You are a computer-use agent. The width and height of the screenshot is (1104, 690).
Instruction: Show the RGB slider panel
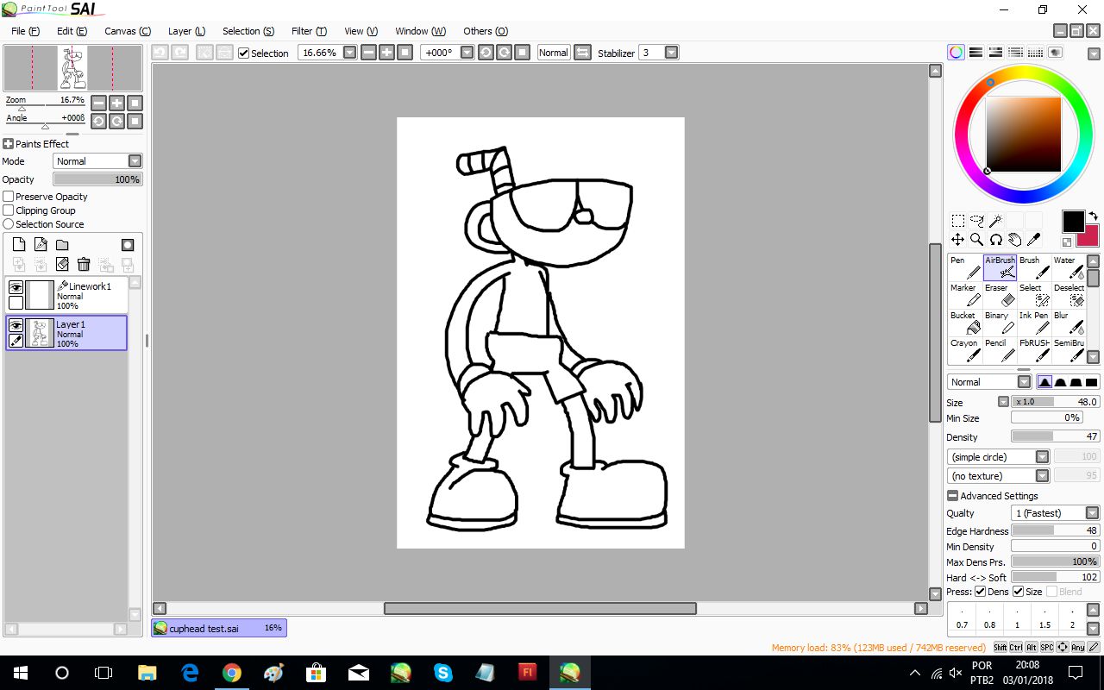click(x=976, y=53)
